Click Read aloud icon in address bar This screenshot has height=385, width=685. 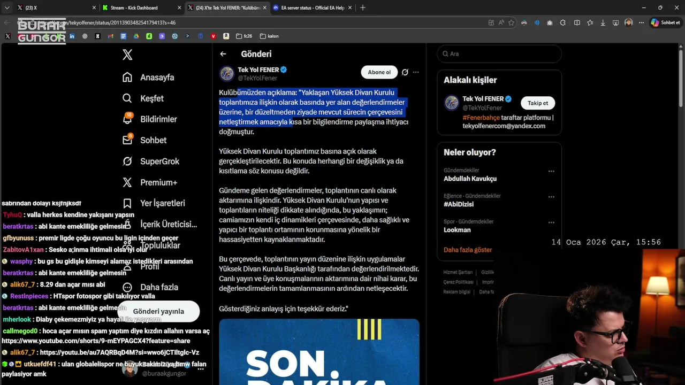[x=501, y=22]
